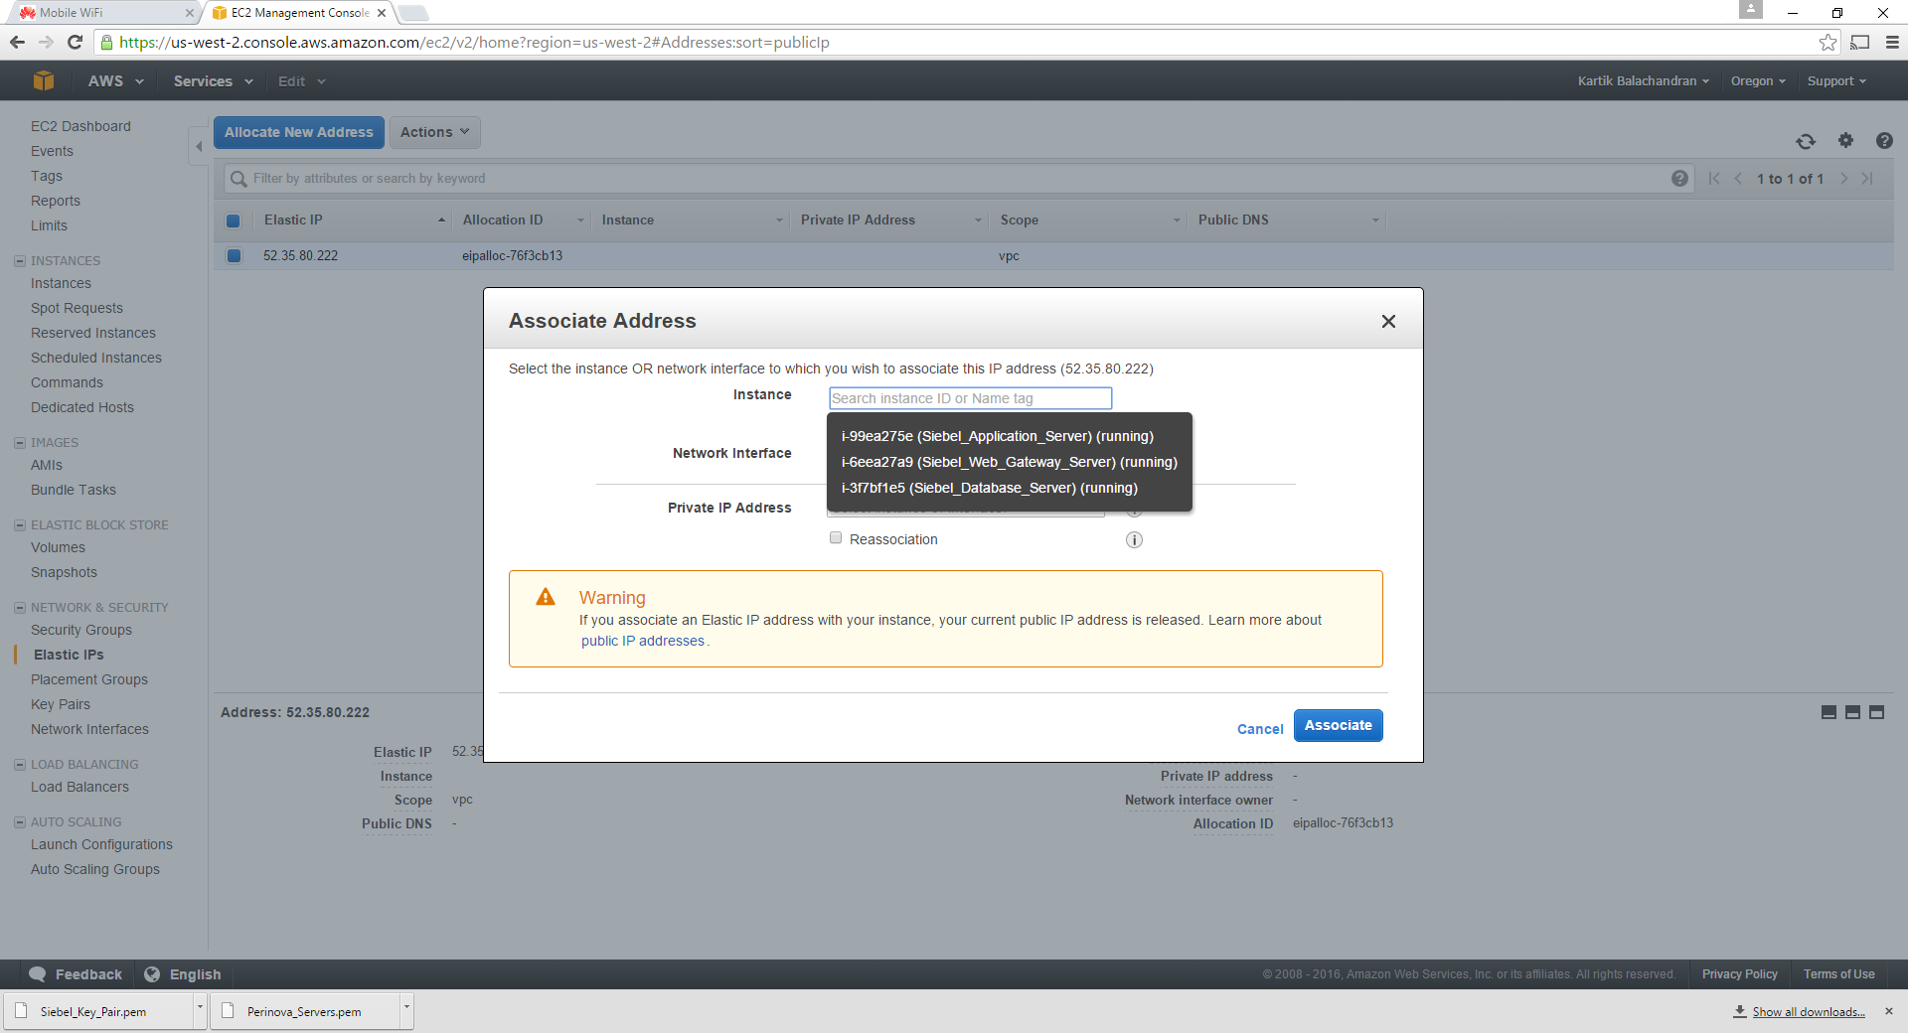Image resolution: width=1908 pixels, height=1033 pixels.
Task: Select Siebel_Web_Gateway_Server instance option
Action: (1010, 462)
